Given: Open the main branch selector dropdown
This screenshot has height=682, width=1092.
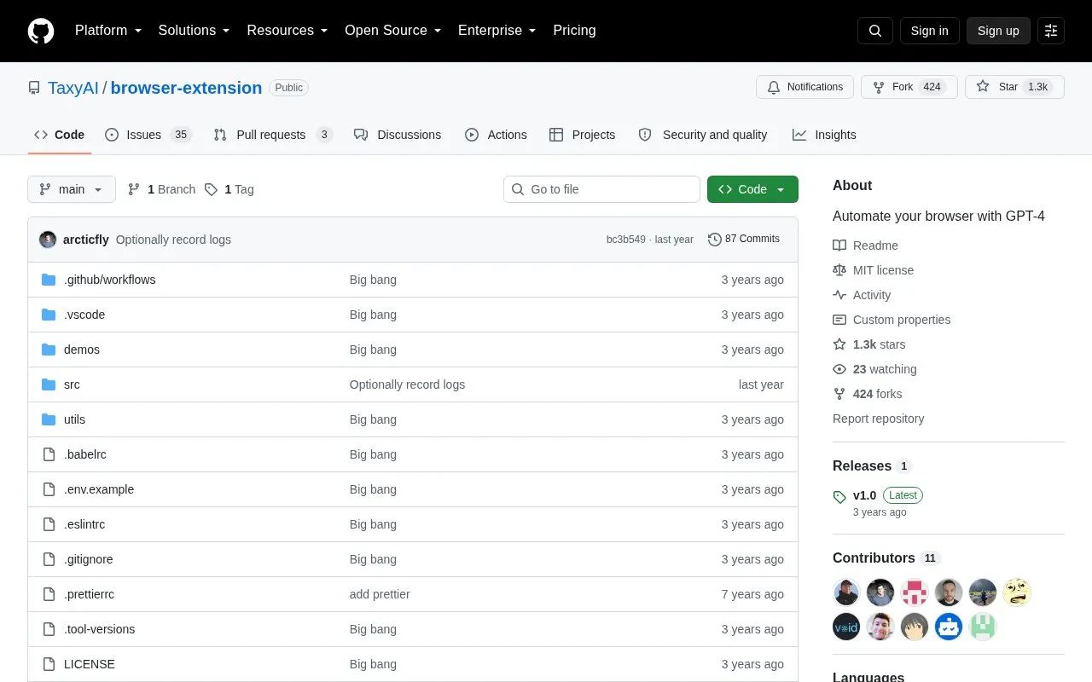Looking at the screenshot, I should tap(72, 189).
